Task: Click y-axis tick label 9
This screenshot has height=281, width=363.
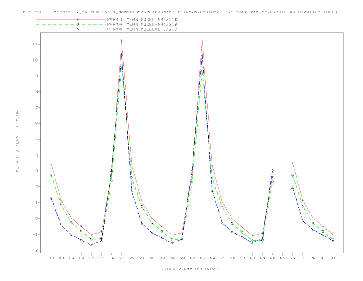Action: 37,76
